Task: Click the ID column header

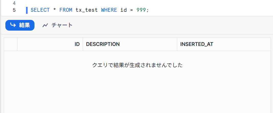Action: tap(77, 44)
